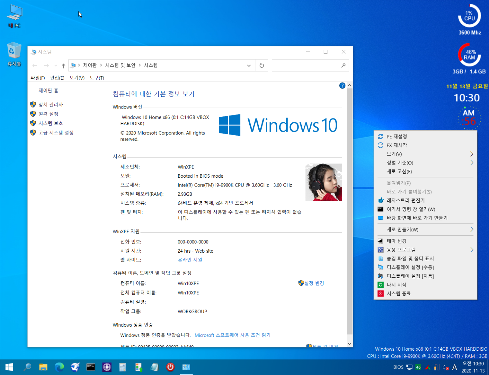
Task: Open recent locations dropdown arrow
Action: (x=56, y=65)
